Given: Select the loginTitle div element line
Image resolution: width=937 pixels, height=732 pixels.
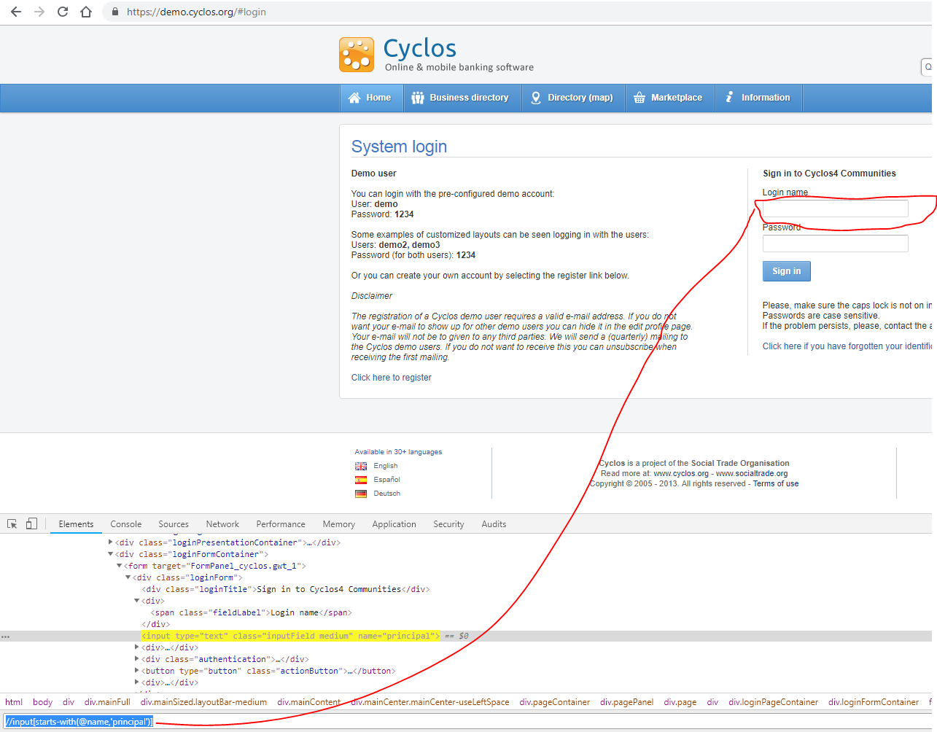Looking at the screenshot, I should pyautogui.click(x=286, y=589).
